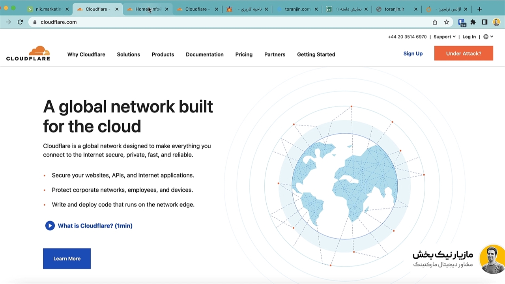
Task: Close the toranjin.com tab
Action: tap(316, 9)
